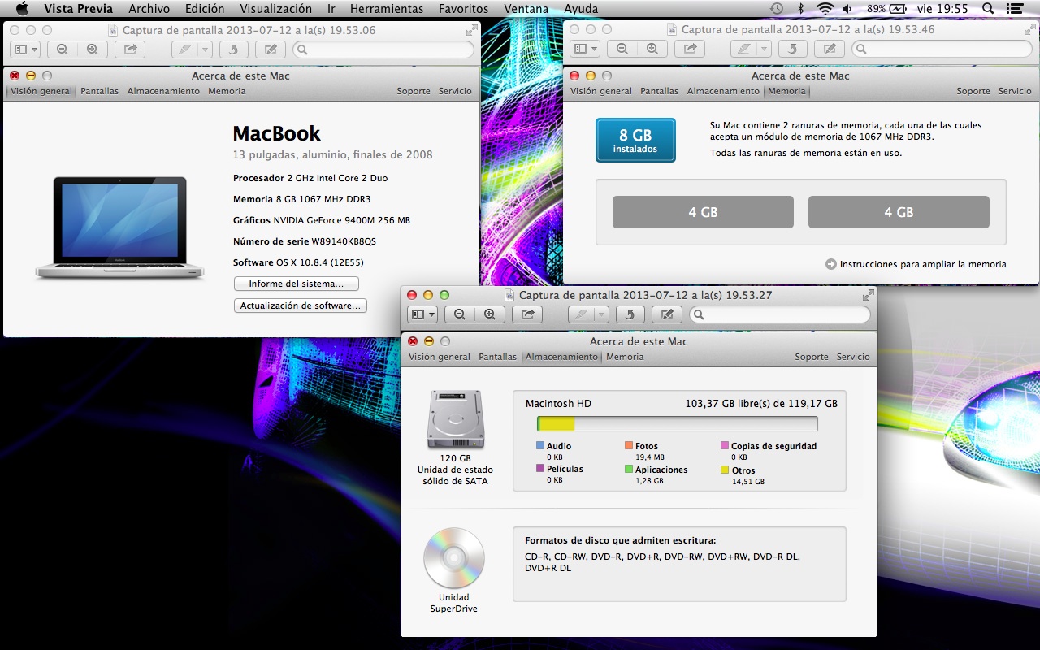The width and height of the screenshot is (1040, 650).
Task: Open the Time Machine menu bar icon
Action: pos(777,9)
